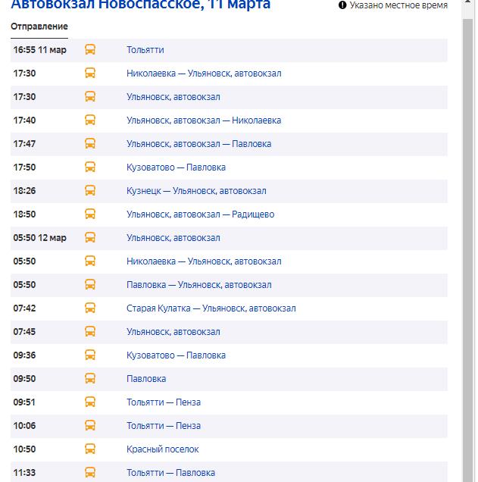Screen dimensions: 478x482
Task: Click the bus icon next to 17:47 departure
Action: coord(90,144)
